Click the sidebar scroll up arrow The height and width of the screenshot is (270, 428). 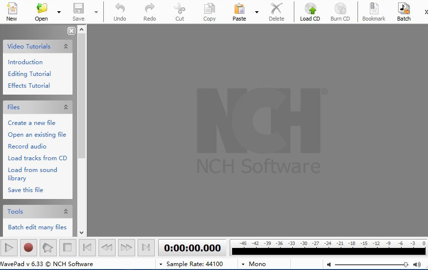coord(81,29)
